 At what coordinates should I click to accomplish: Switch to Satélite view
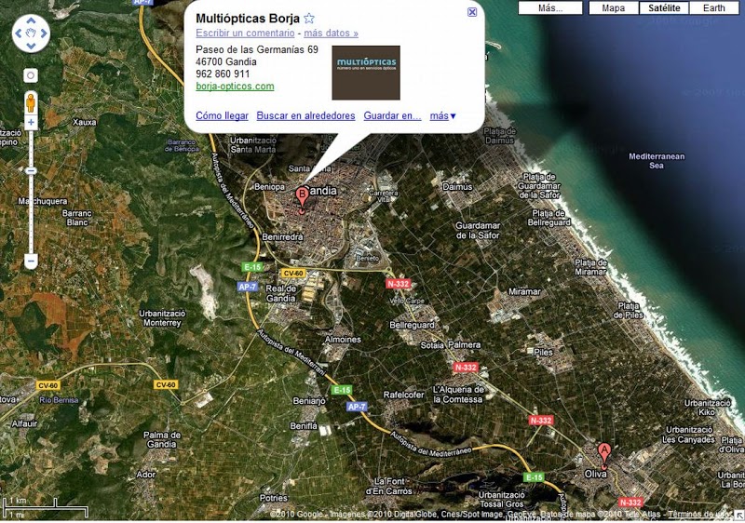pyautogui.click(x=664, y=8)
